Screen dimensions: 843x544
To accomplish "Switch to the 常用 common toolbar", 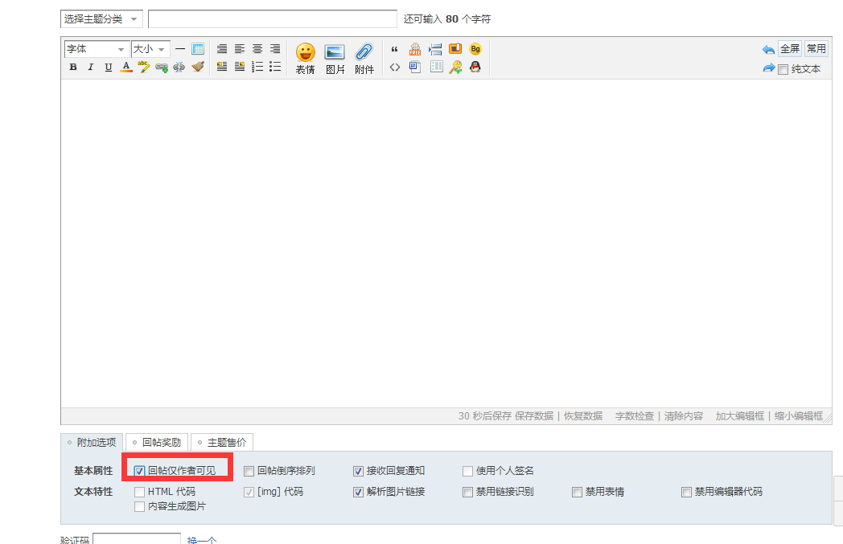I will [x=816, y=49].
